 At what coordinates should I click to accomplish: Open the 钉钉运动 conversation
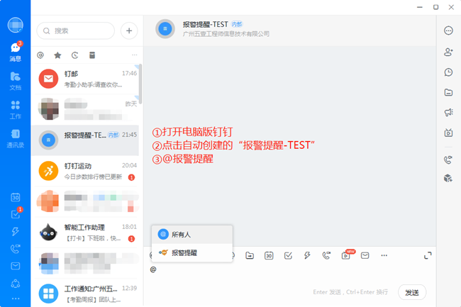pos(85,171)
